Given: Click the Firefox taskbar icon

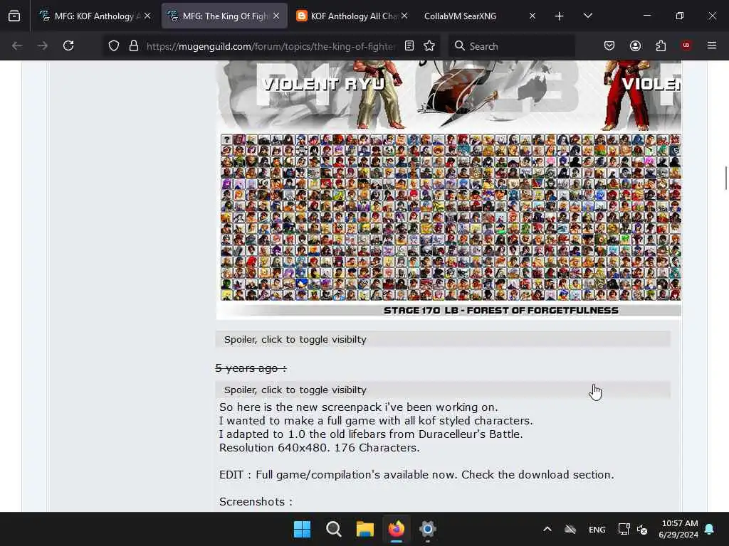Looking at the screenshot, I should (x=396, y=529).
